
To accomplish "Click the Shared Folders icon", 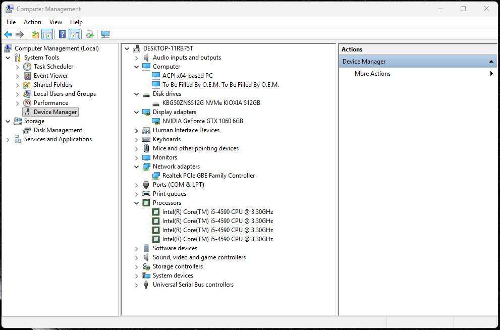I will (27, 85).
